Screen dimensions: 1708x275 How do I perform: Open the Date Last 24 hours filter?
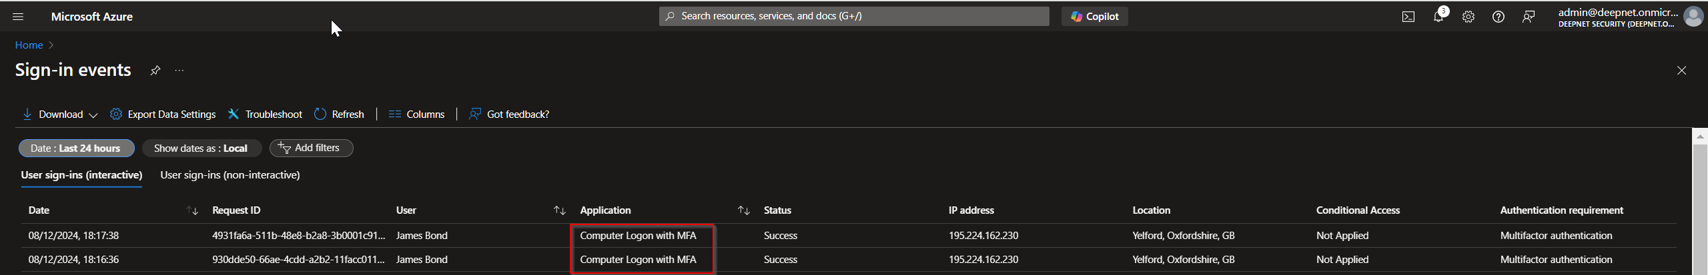[x=76, y=148]
